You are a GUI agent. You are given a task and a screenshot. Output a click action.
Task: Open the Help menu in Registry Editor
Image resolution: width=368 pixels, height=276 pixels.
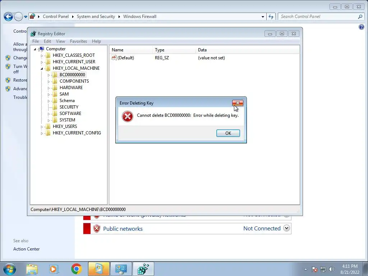[96, 41]
